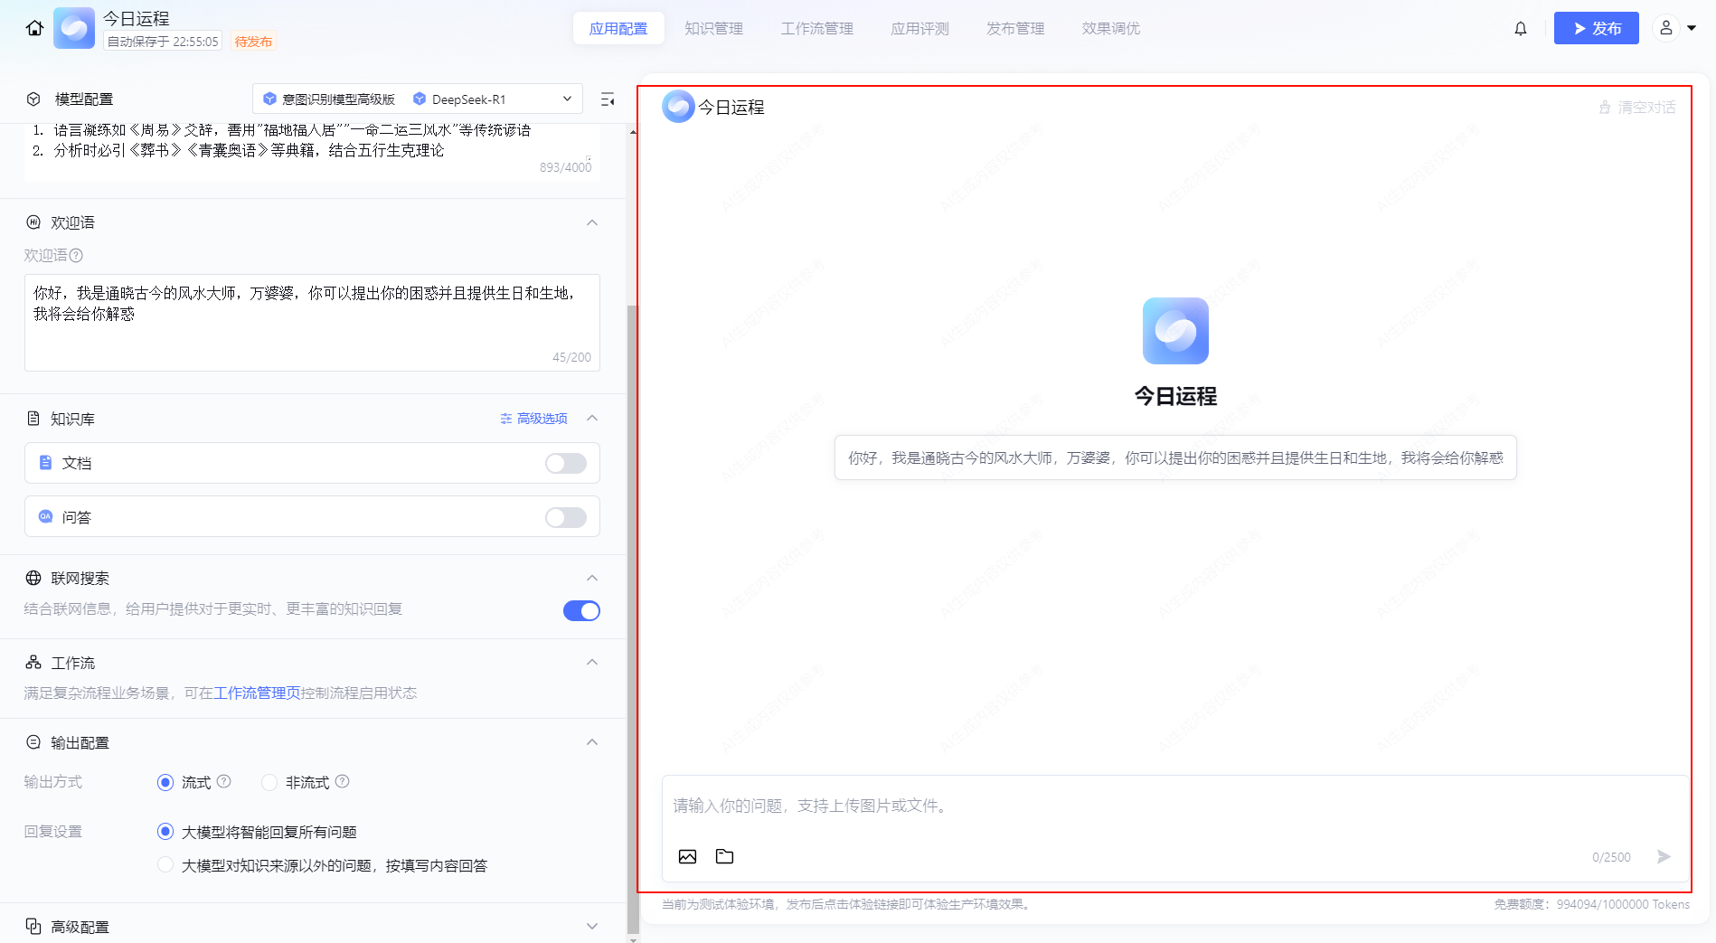Disable the 联网搜索 toggle
The image size is (1716, 943).
coord(581,610)
